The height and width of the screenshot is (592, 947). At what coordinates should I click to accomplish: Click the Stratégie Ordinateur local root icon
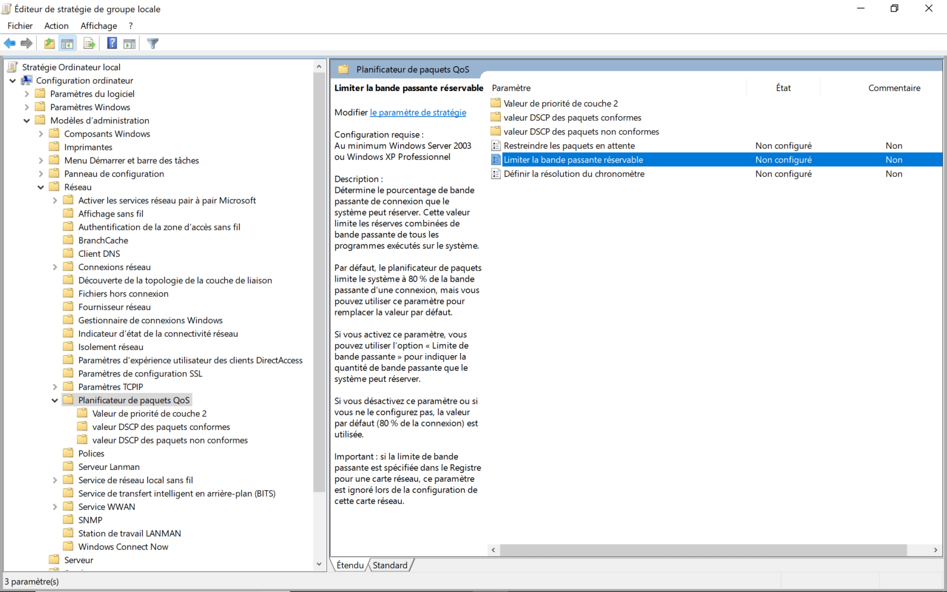(13, 67)
